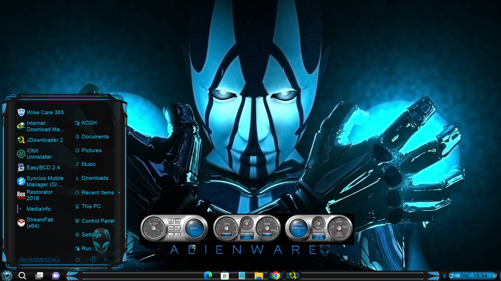501x281 pixels.
Task: Click the Alienware Start button
Action: [7, 276]
